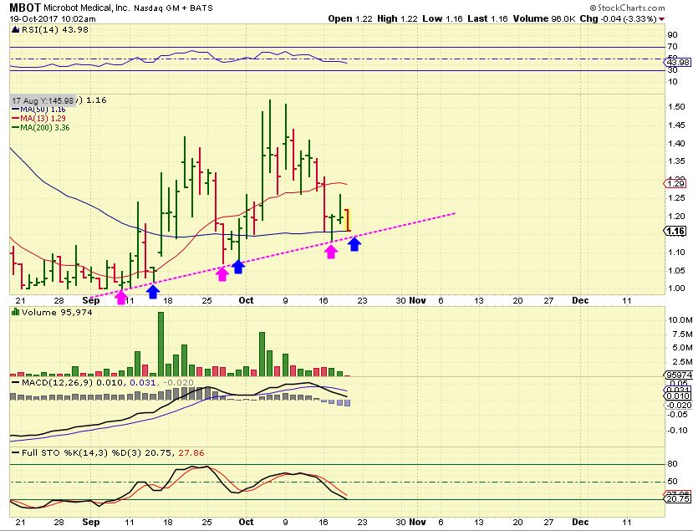
Task: Click the 0.031 MACD signal tag on right axis
Action: [x=679, y=390]
